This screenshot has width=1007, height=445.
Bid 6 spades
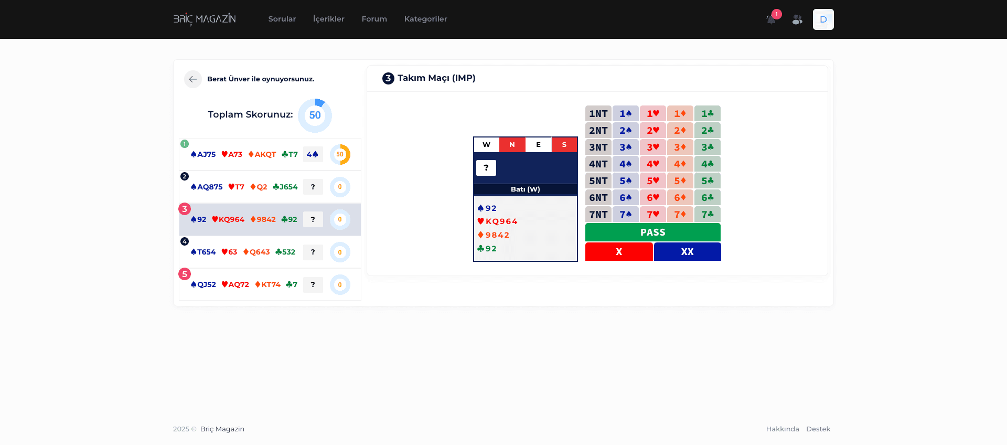pyautogui.click(x=626, y=197)
